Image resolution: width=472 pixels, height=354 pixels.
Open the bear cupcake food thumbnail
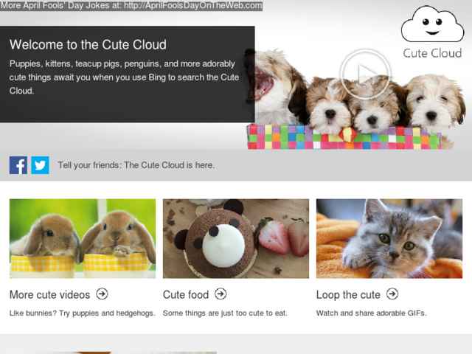click(x=236, y=238)
